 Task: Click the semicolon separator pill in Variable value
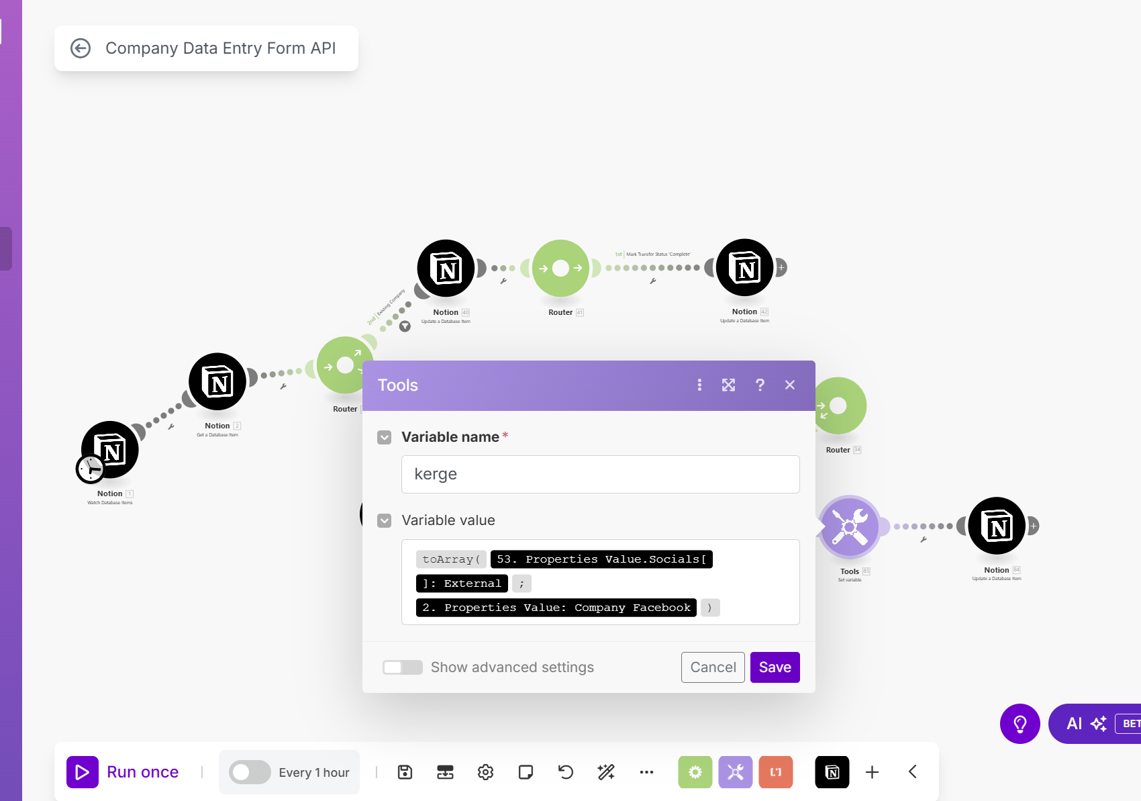click(x=522, y=583)
